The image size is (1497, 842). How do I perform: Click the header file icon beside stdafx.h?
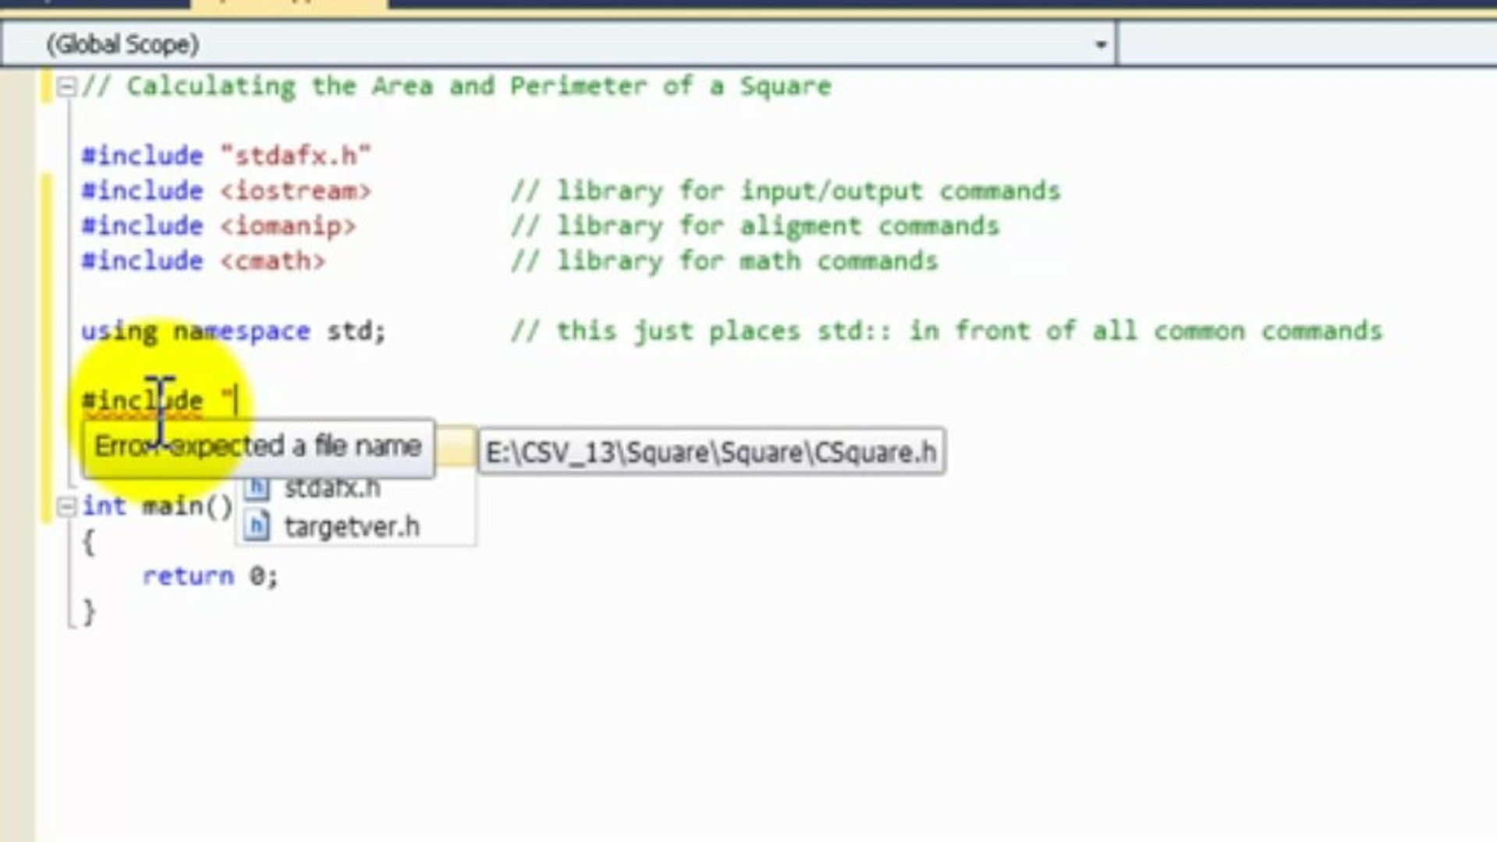click(257, 488)
